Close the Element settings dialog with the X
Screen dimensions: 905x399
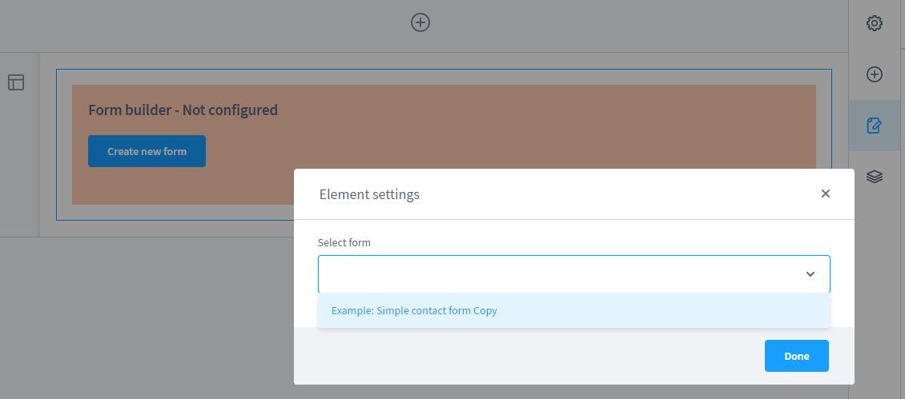coord(826,194)
